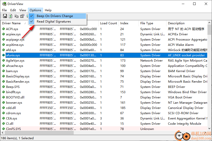Select the cdrom.sys driver name
Image resolution: width=212 pixels, height=141 pixels.
pyautogui.click(x=13, y=113)
